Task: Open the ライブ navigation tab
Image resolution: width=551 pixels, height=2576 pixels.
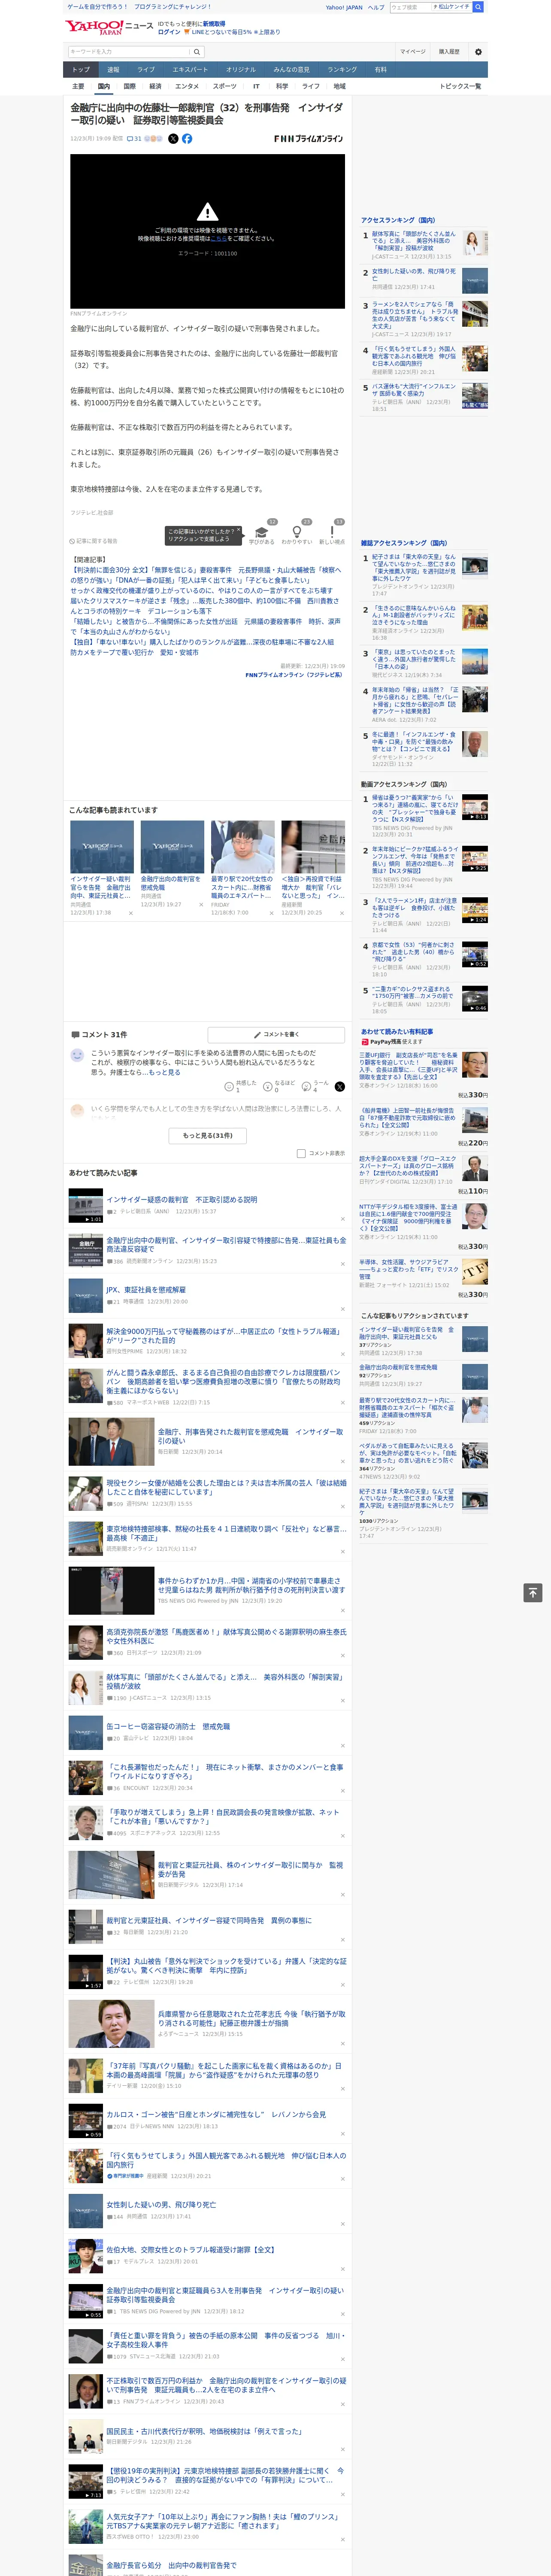Action: pyautogui.click(x=146, y=70)
